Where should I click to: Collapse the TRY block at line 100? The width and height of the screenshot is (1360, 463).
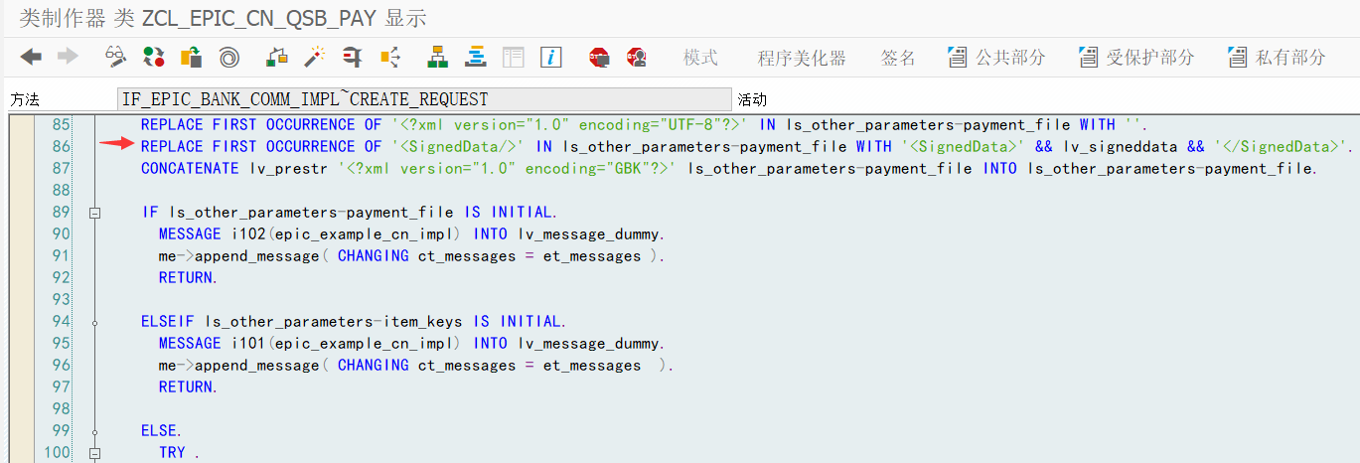pyautogui.click(x=95, y=453)
